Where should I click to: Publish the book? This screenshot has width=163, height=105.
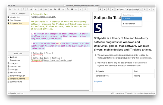pos(120,9)
